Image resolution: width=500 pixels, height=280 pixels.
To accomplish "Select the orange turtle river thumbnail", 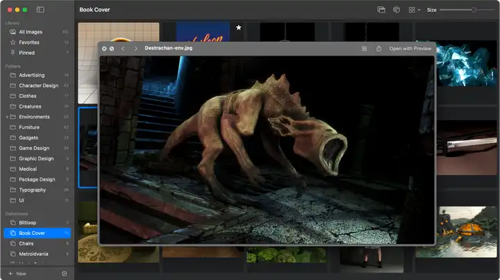I will pyautogui.click(x=467, y=232).
